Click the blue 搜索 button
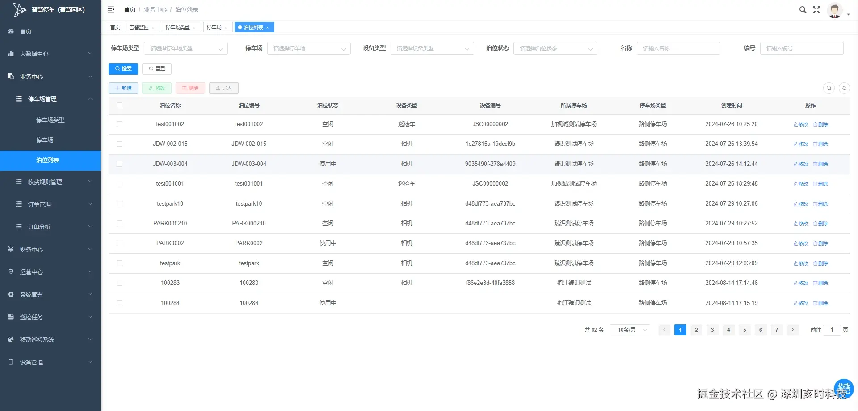 pos(123,69)
